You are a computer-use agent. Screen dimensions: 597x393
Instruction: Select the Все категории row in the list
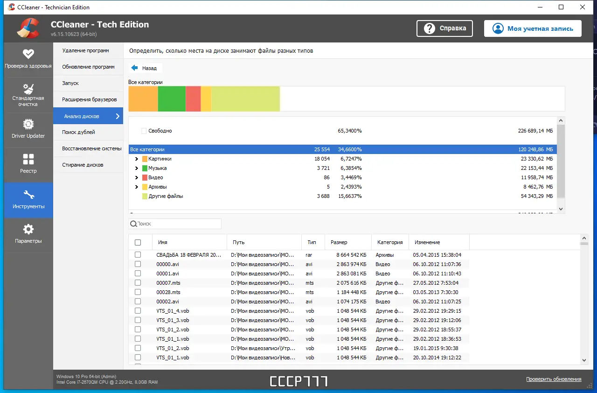coord(343,149)
